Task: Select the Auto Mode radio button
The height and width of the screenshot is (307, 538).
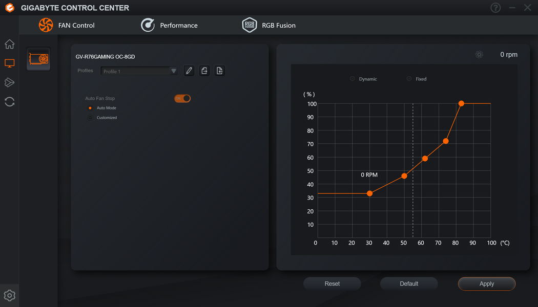Action: (90, 108)
